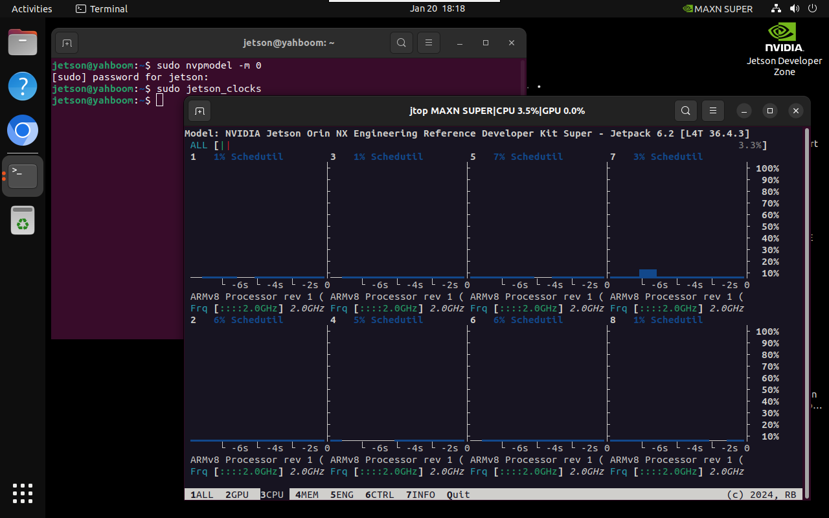Open the hamburger menu in jtop window
This screenshot has height=518, width=829.
pyautogui.click(x=713, y=111)
